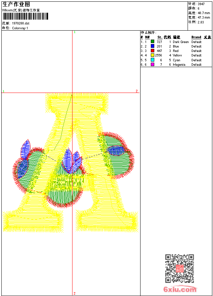Select the Red description text
Image resolution: width=213 pixels, height=296 pixels.
pos(176,51)
